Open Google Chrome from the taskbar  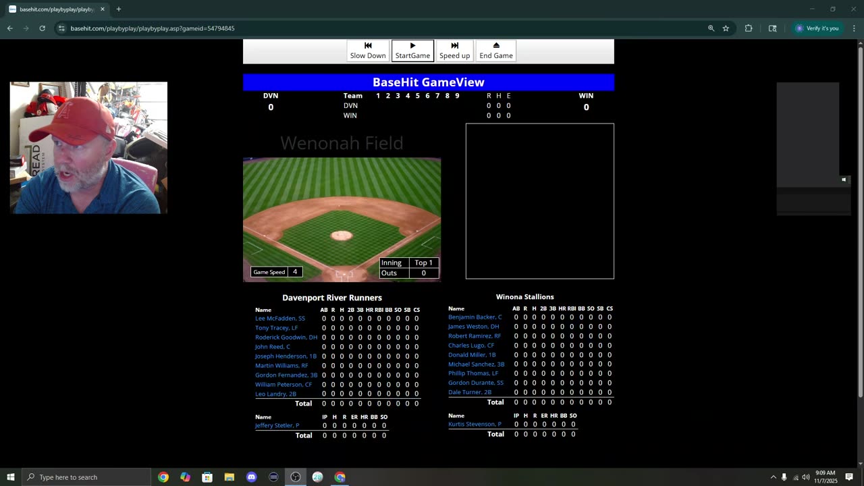(x=163, y=477)
